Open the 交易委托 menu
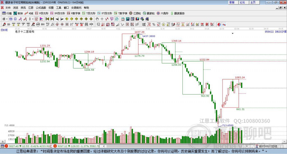This screenshot has width=287, height=154. [x=76, y=8]
